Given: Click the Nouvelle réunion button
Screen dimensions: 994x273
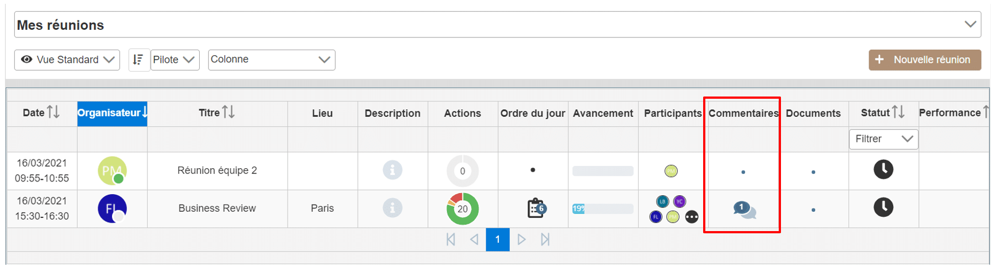Looking at the screenshot, I should point(924,60).
